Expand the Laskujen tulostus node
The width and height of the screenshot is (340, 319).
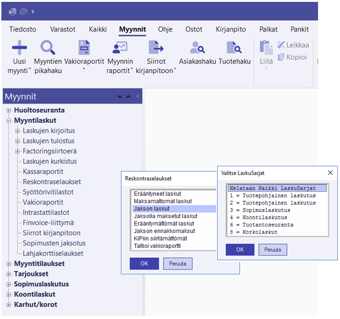coord(18,141)
